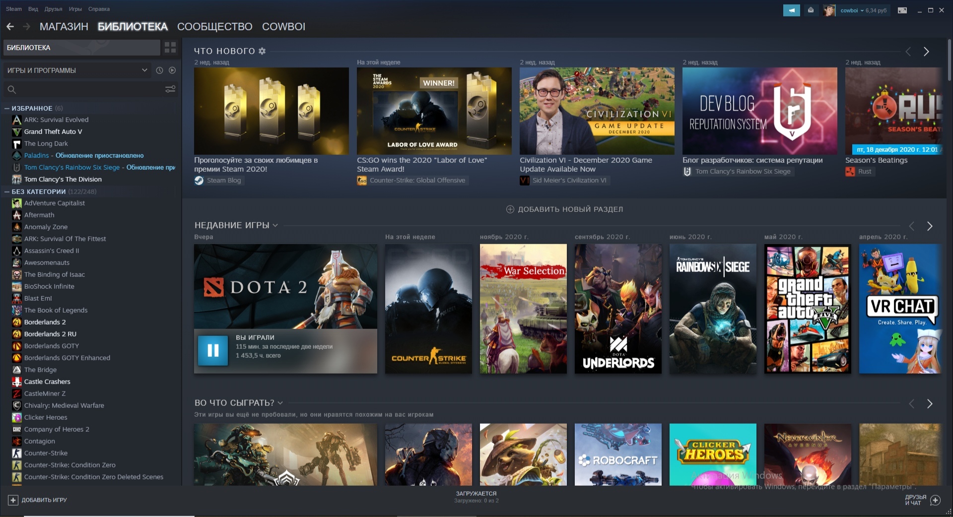
Task: Open the cowboi profile avatar
Action: point(829,10)
